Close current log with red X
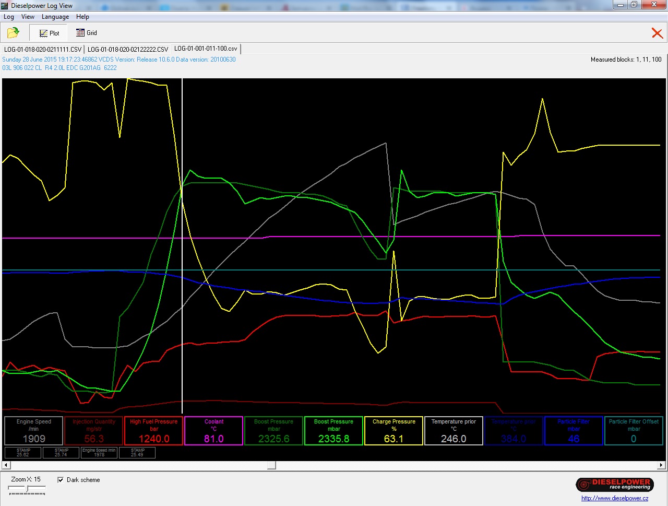The height and width of the screenshot is (506, 668). (x=657, y=33)
